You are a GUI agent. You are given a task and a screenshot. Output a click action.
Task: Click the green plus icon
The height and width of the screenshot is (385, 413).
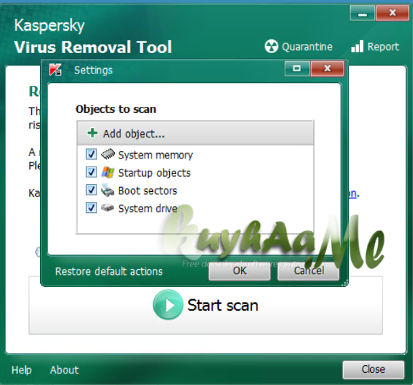click(92, 133)
